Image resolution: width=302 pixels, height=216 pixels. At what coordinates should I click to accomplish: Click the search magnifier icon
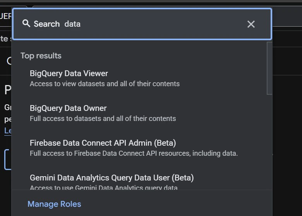(26, 24)
